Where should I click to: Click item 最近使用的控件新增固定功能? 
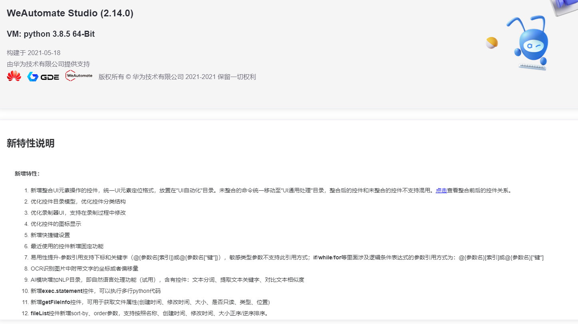coord(67,246)
